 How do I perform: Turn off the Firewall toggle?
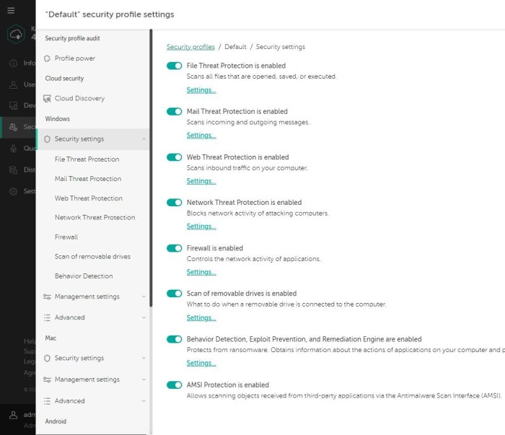click(x=174, y=248)
